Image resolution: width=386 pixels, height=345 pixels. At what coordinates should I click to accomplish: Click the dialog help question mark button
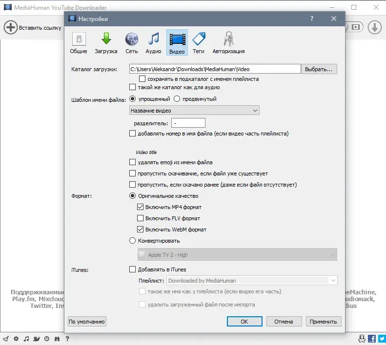pos(312,19)
